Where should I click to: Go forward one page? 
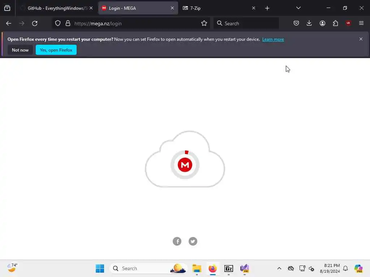point(22,23)
